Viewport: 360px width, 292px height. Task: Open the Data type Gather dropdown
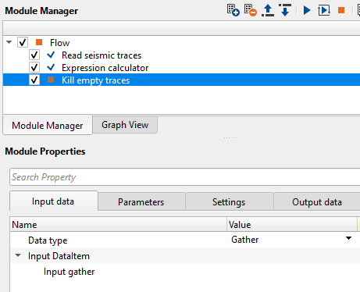tap(348, 238)
